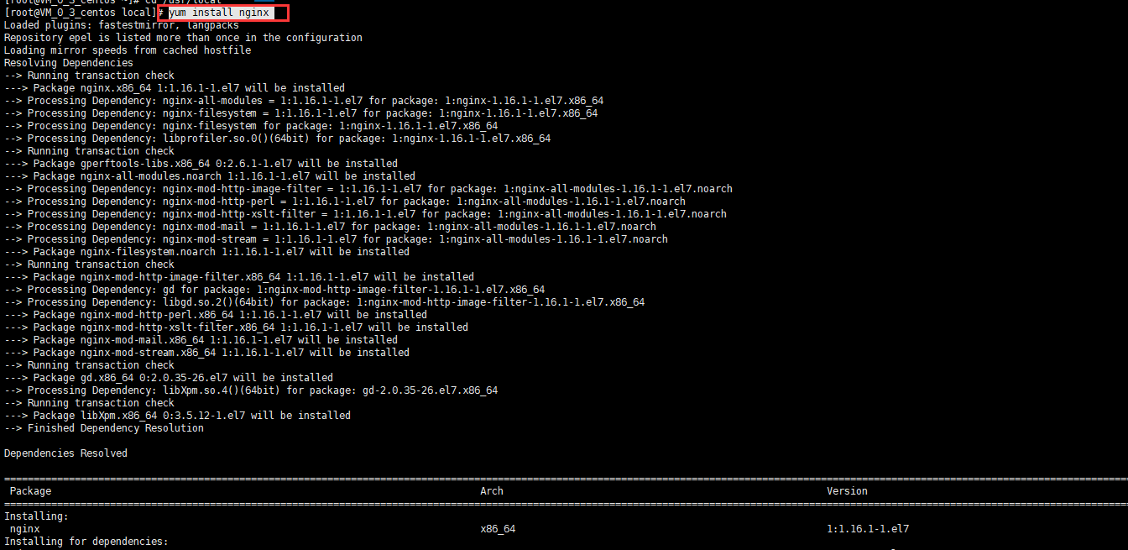
Task: Click the "1:1.16.1-1.el7" value in the Version column
Action: click(x=868, y=529)
